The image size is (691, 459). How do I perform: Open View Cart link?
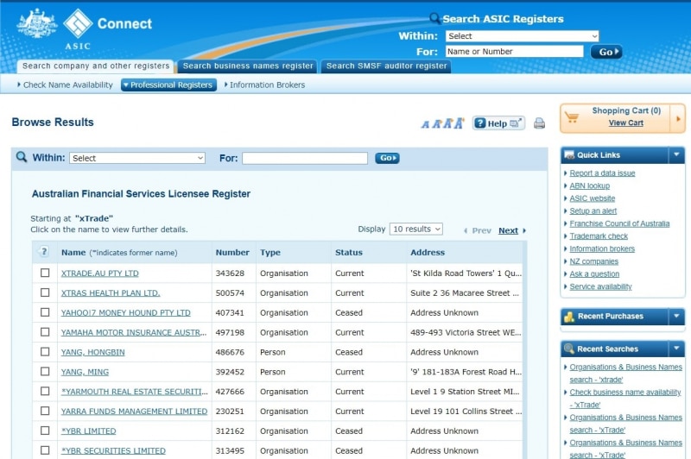click(625, 123)
